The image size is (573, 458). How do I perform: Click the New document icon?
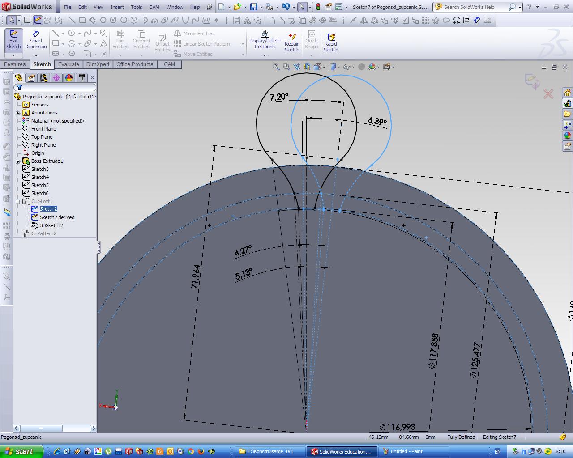click(x=221, y=7)
